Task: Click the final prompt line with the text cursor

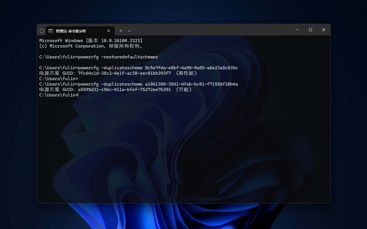Action: [x=59, y=95]
